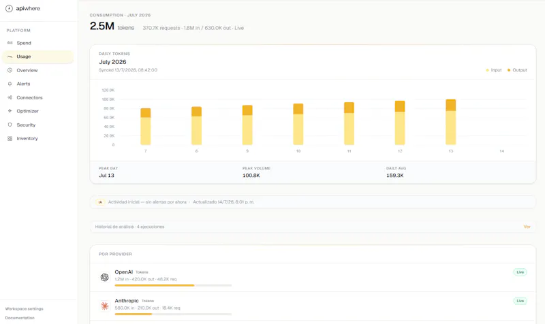Click the 120.0K y-axis label
This screenshot has width=545, height=324.
point(108,91)
